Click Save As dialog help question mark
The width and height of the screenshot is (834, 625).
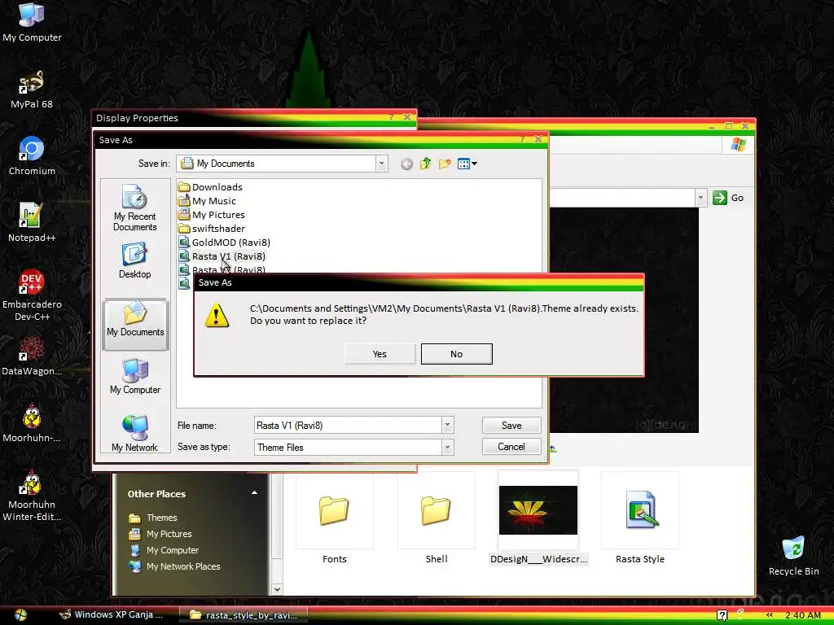pyautogui.click(x=522, y=139)
